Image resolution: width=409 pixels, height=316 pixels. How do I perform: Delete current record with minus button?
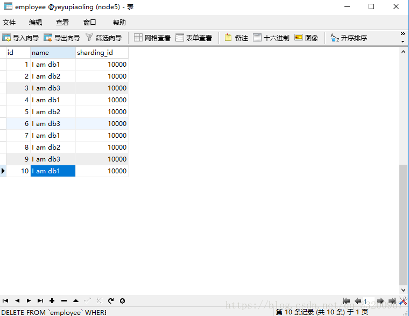pos(64,301)
